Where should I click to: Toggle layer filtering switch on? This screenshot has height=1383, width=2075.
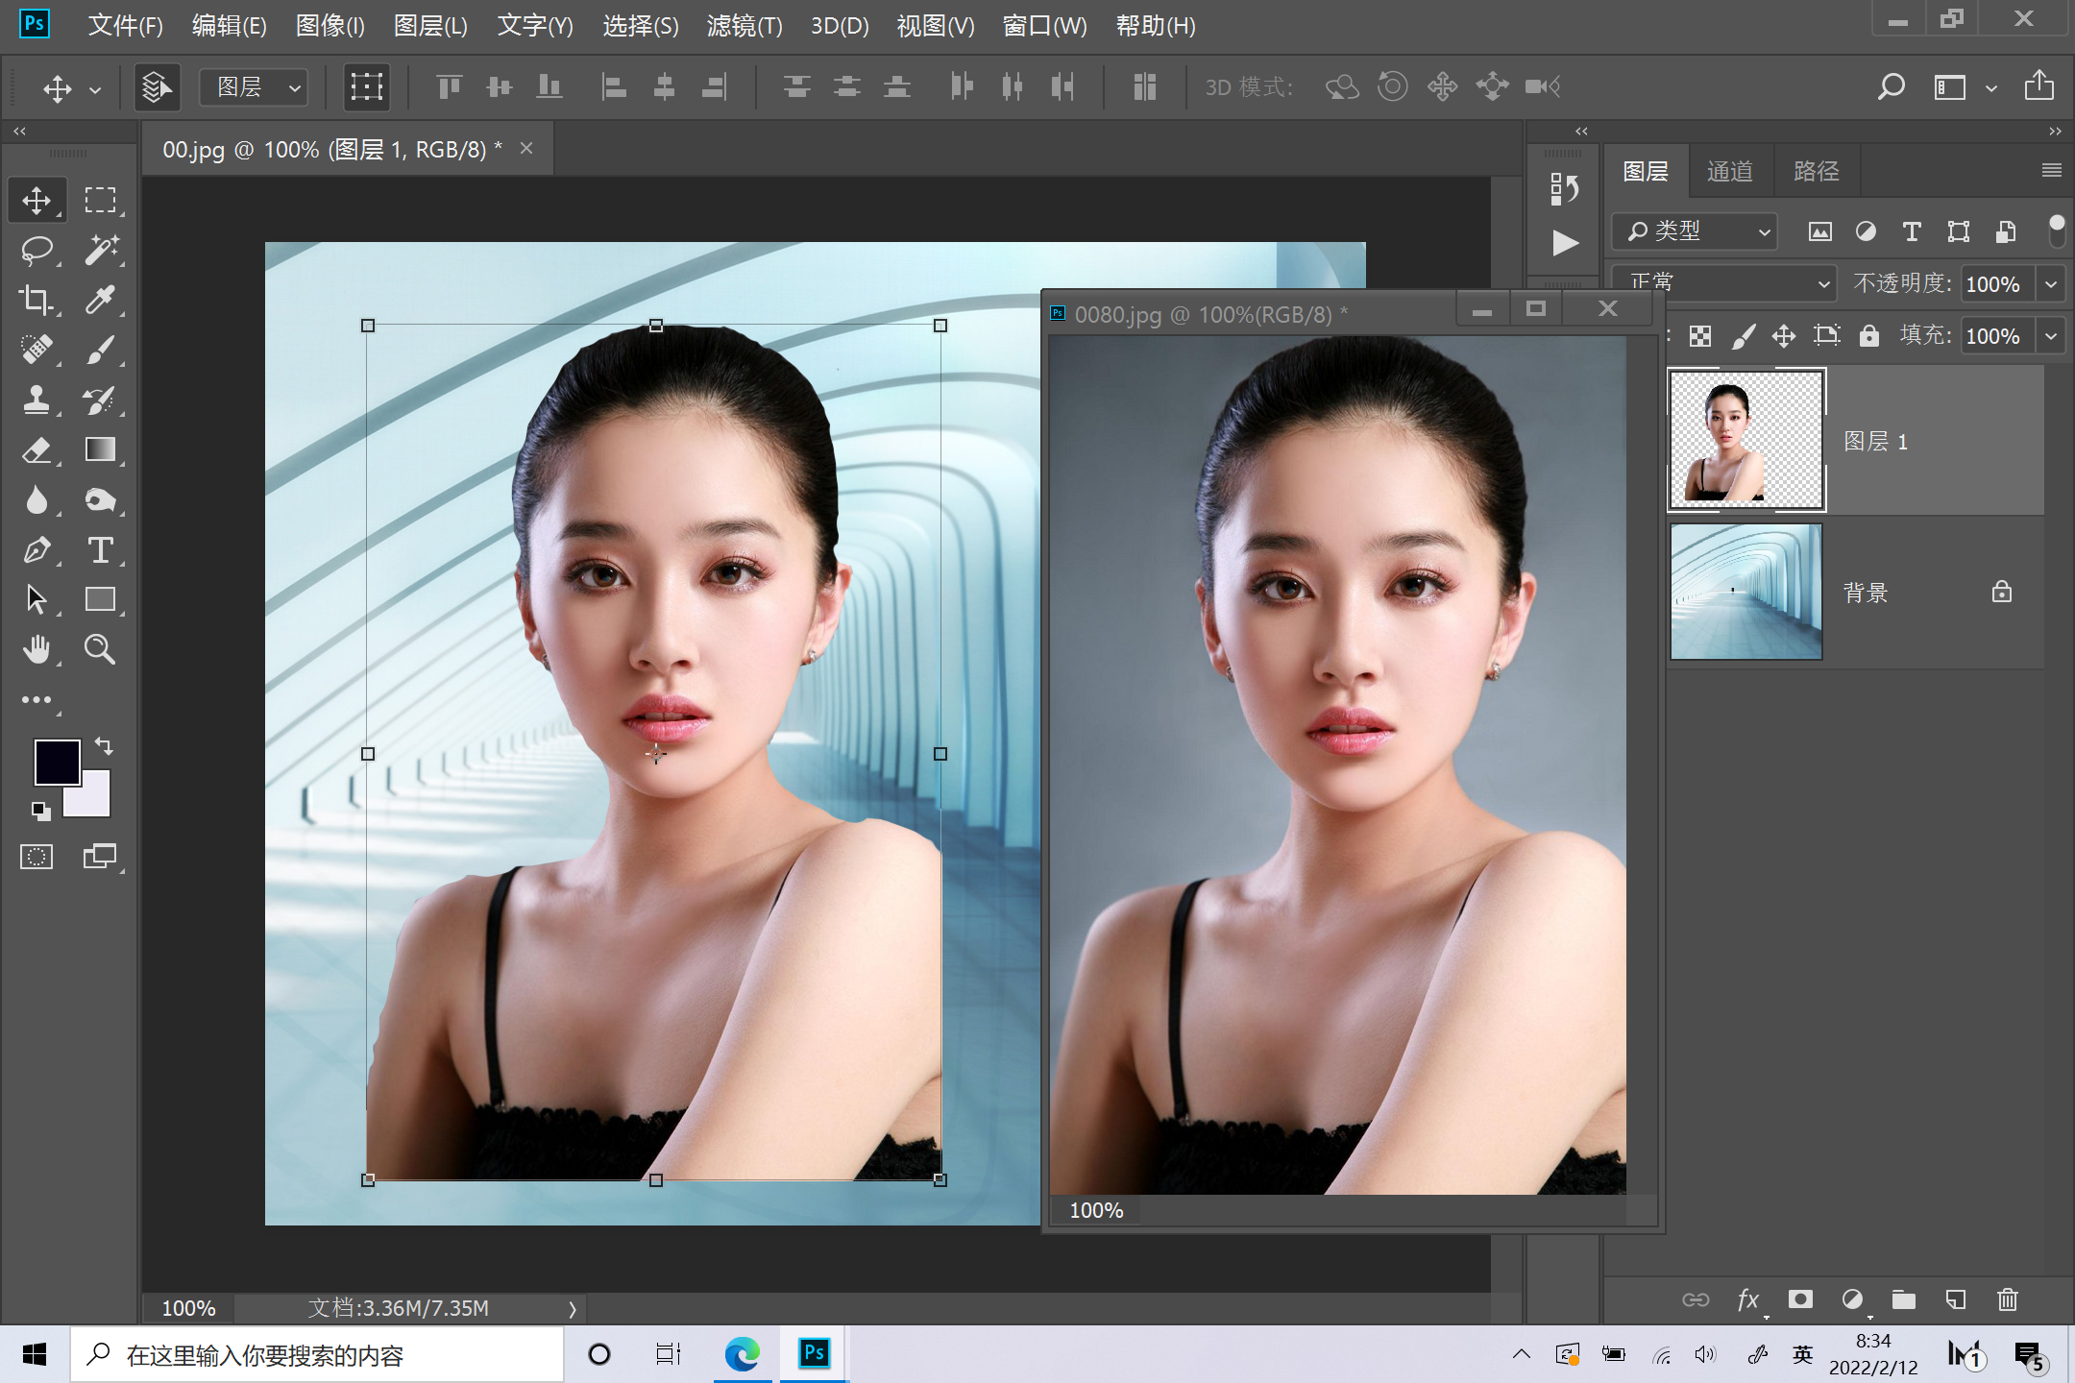(2056, 230)
